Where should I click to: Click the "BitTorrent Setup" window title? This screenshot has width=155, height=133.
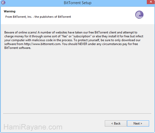click(77, 3)
